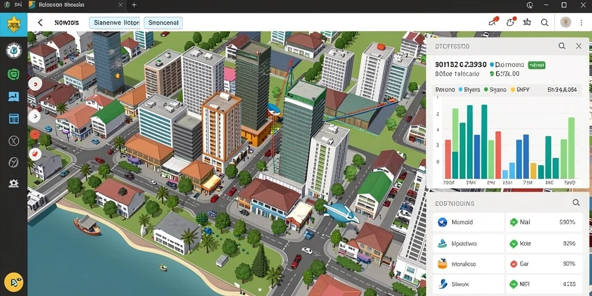Image resolution: width=592 pixels, height=296 pixels.
Task: Close the chart panel
Action: coord(578,46)
